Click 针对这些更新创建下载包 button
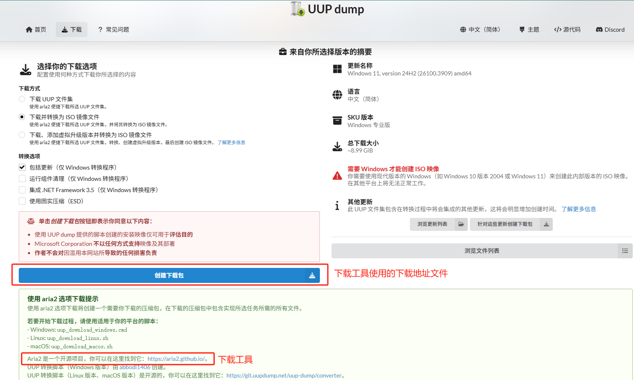Image resolution: width=634 pixels, height=380 pixels. 511,224
